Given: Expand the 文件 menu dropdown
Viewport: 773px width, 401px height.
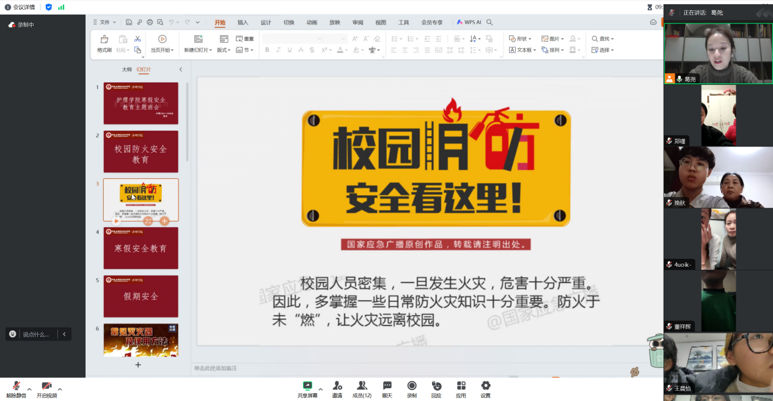Looking at the screenshot, I should click(x=106, y=22).
